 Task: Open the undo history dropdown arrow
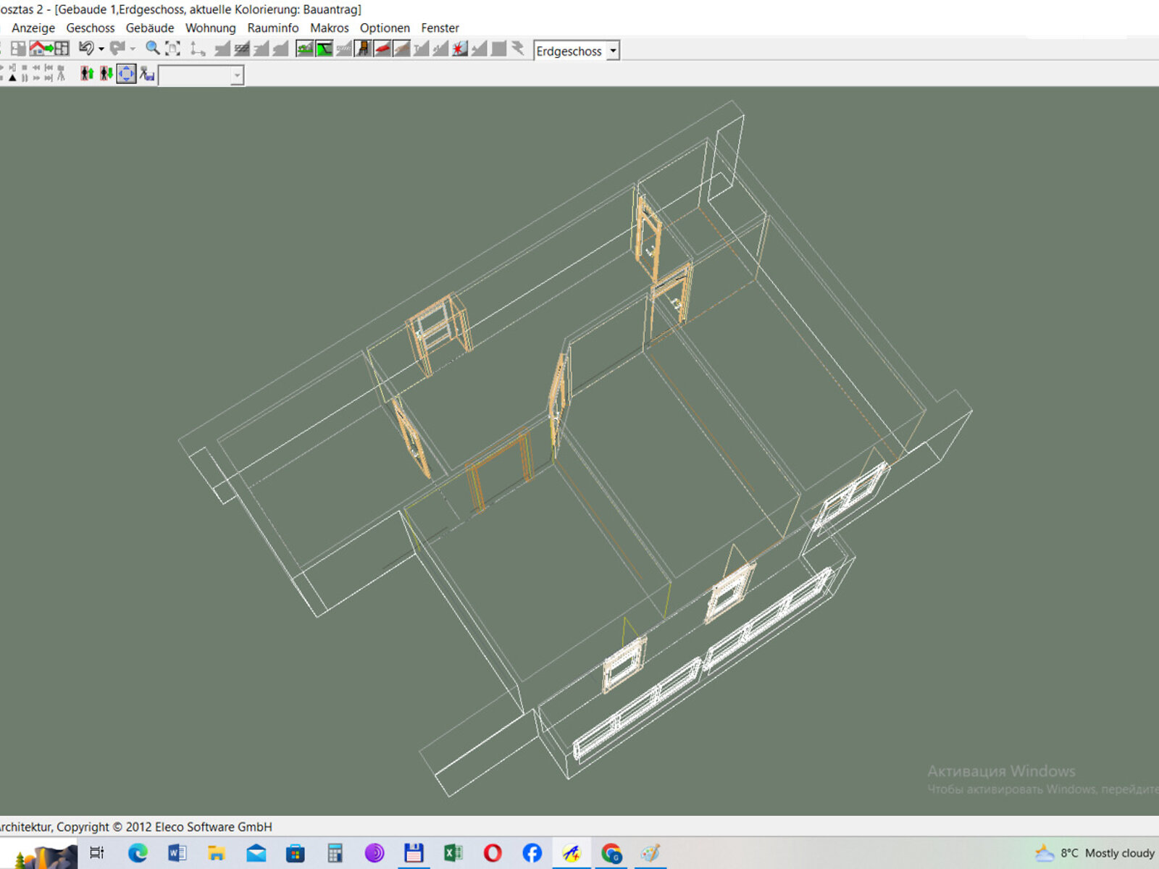tap(101, 49)
